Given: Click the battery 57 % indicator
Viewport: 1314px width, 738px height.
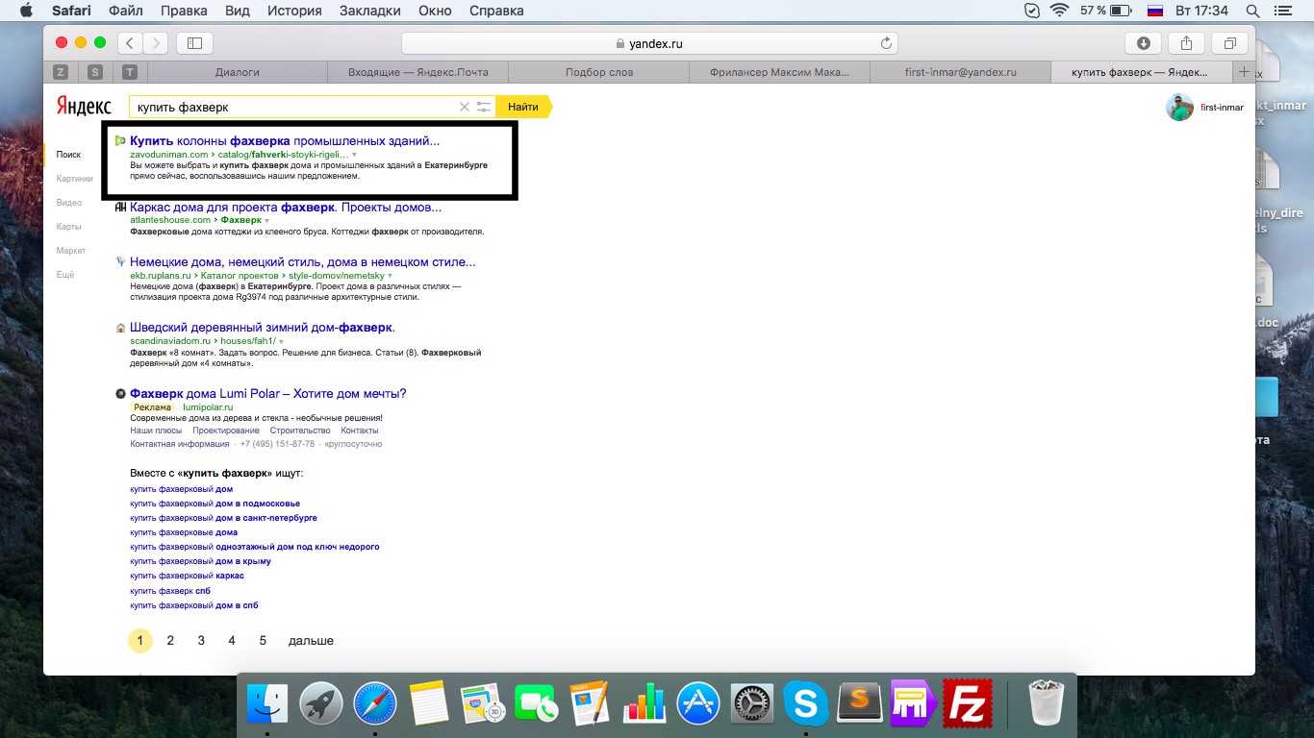Looking at the screenshot, I should 1106,11.
